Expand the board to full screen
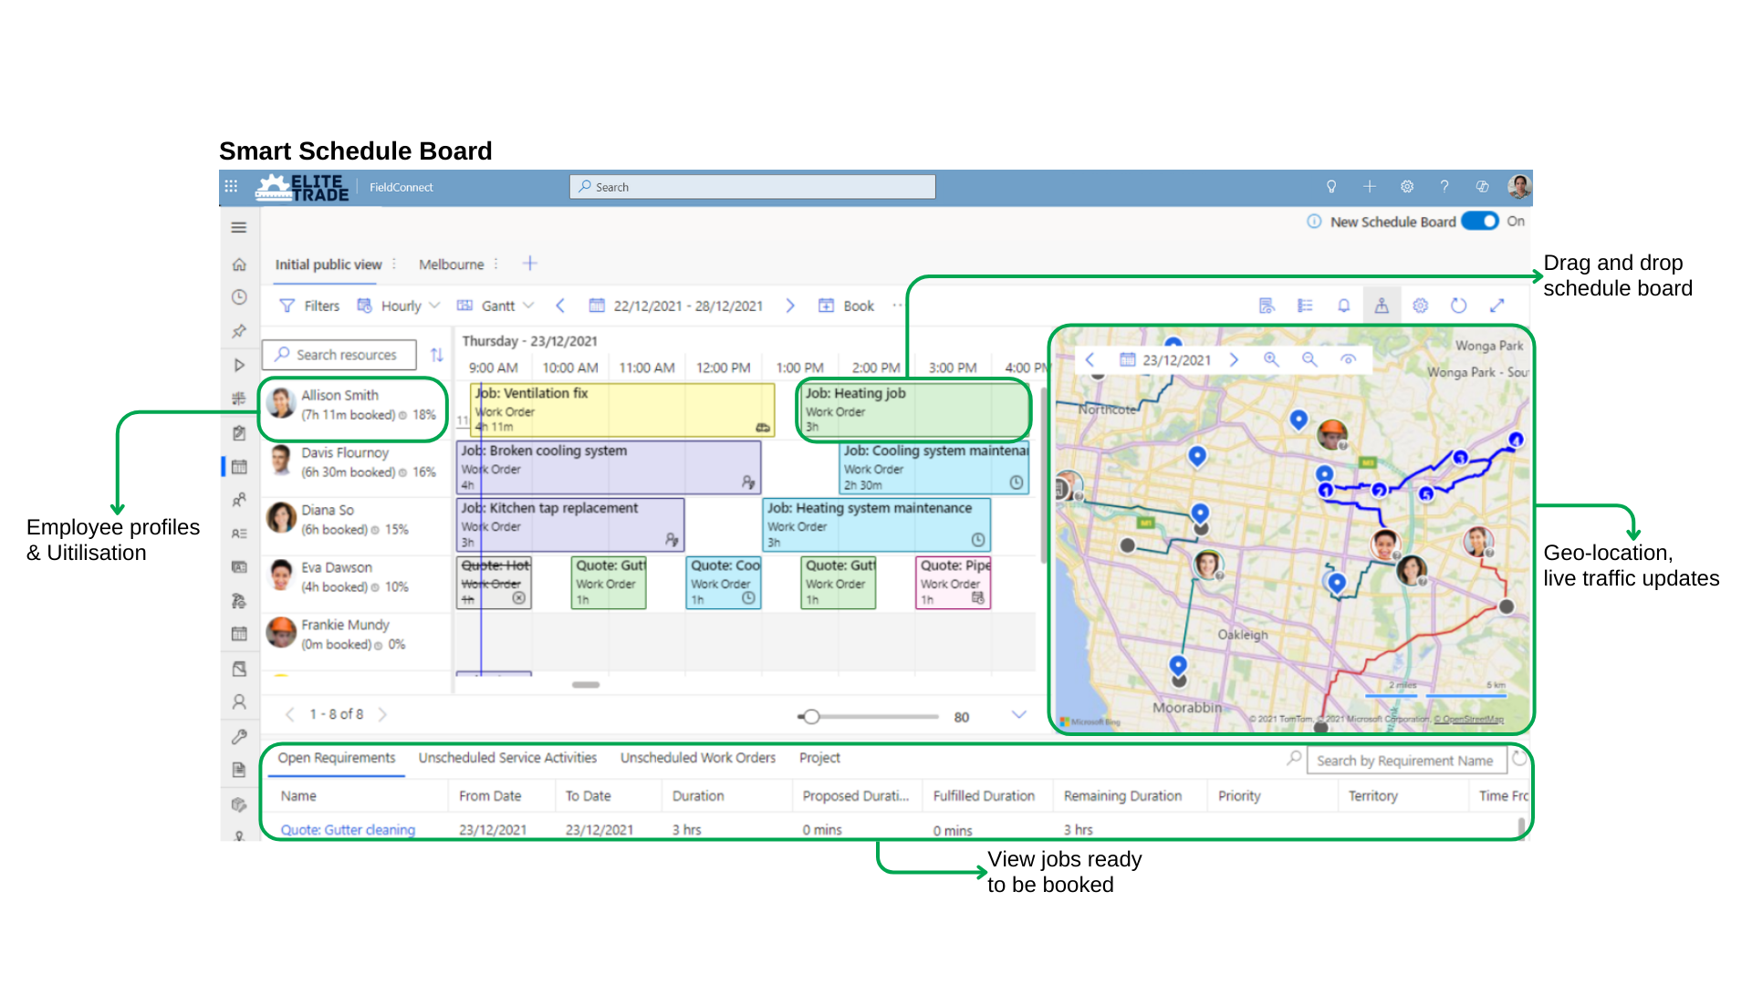 point(1496,306)
